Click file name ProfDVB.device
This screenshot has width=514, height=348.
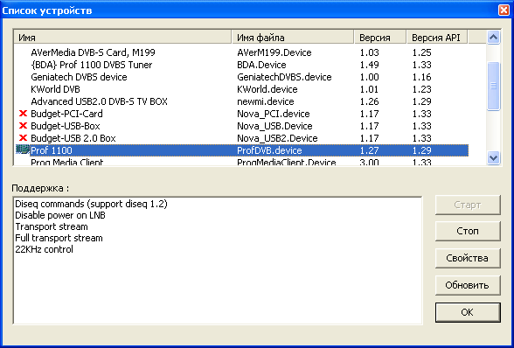(269, 150)
